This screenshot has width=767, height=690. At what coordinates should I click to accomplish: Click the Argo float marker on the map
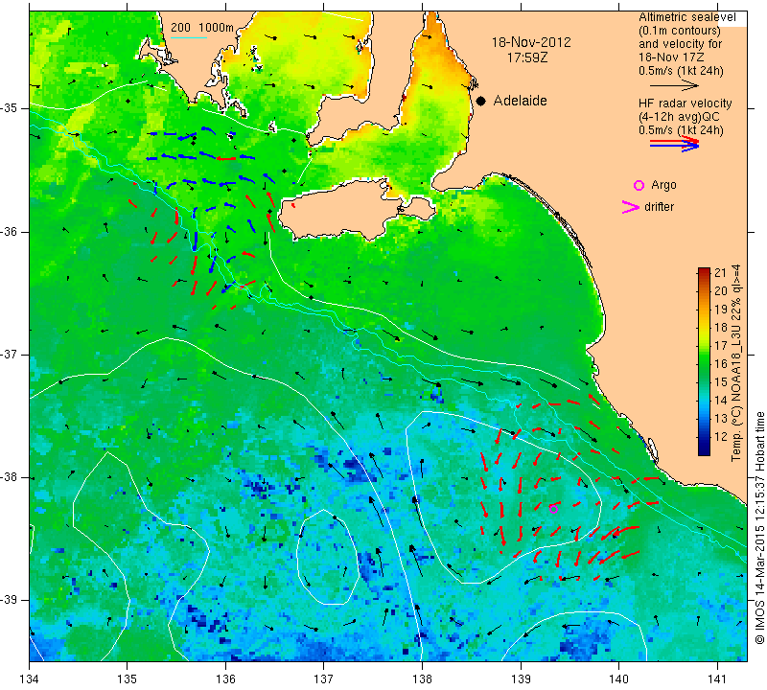click(553, 509)
